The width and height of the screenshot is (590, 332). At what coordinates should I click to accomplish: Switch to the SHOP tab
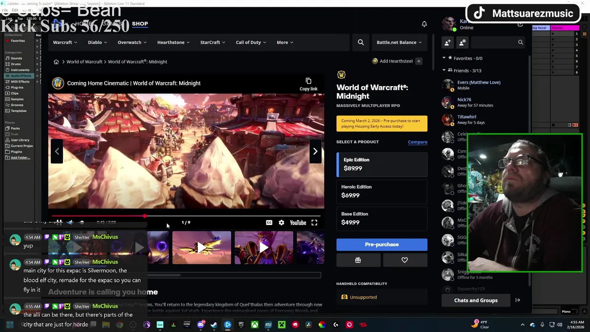(140, 24)
